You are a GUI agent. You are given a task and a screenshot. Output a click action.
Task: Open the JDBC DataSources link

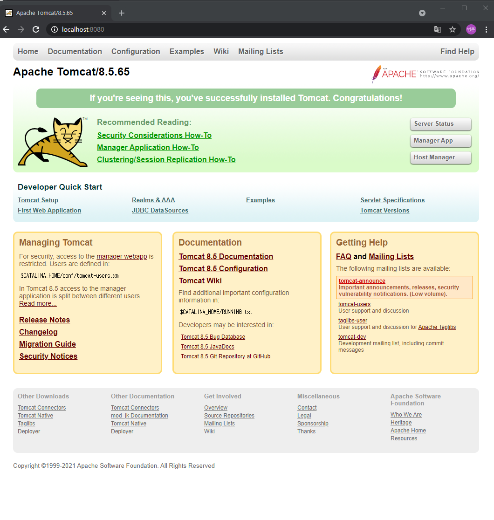160,210
